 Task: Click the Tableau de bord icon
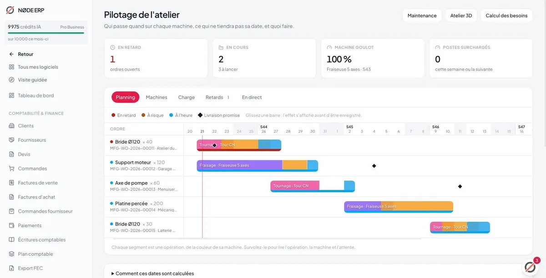[x=11, y=95]
